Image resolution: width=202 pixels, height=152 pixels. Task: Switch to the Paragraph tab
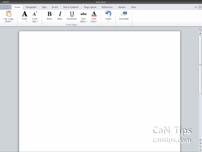point(31,7)
